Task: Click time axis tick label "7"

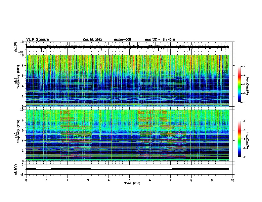Action: (x=171, y=180)
